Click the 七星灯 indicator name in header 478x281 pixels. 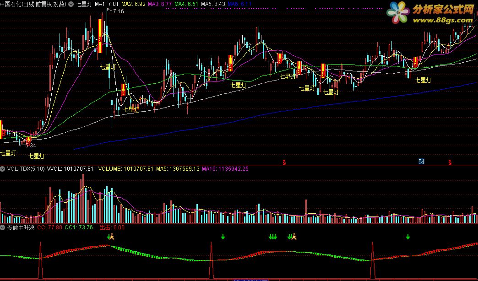click(x=83, y=4)
